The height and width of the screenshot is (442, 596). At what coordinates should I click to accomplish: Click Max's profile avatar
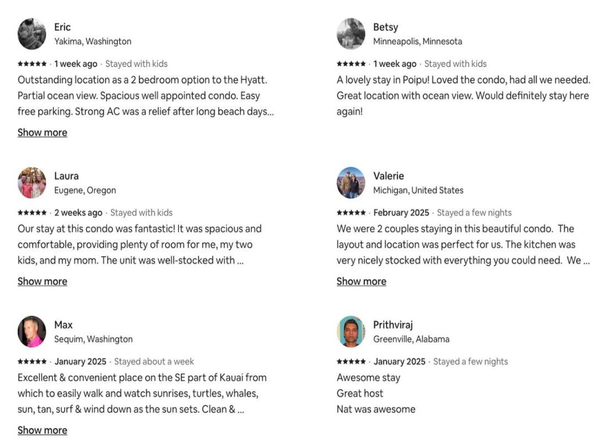[x=32, y=331]
